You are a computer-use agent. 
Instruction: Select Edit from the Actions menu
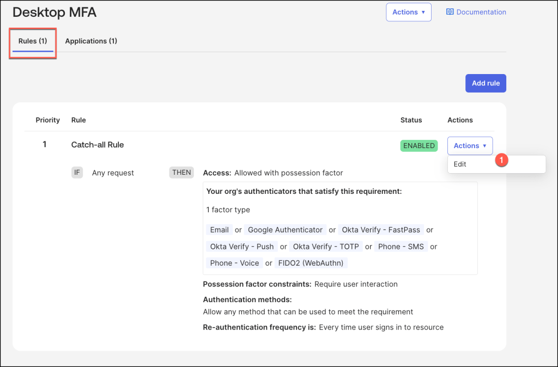point(460,164)
